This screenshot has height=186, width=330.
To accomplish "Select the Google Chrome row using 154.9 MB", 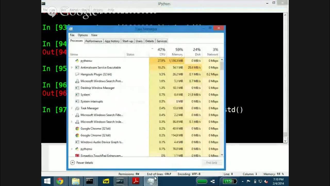I will coord(144,135).
